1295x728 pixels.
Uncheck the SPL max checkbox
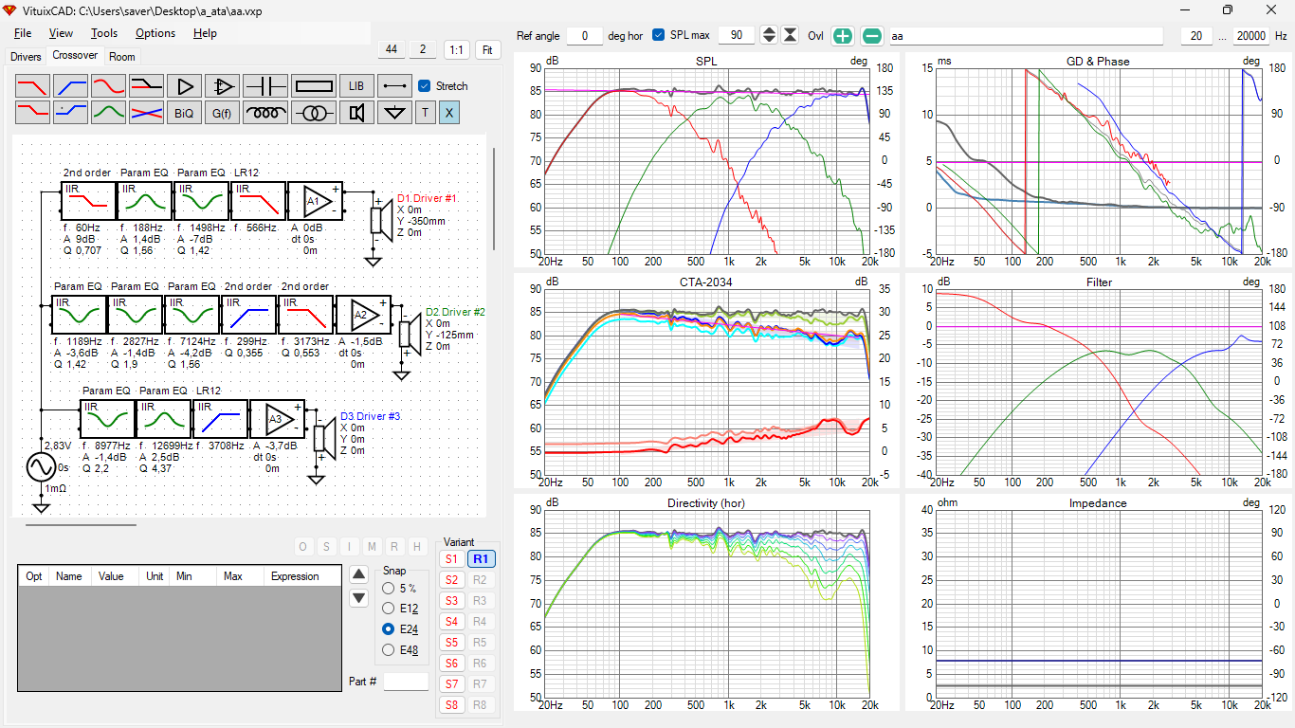point(659,35)
